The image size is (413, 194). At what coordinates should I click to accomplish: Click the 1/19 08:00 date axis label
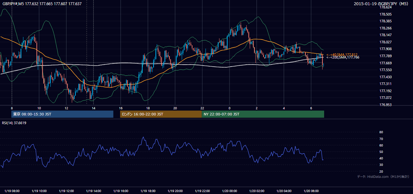click(12, 191)
